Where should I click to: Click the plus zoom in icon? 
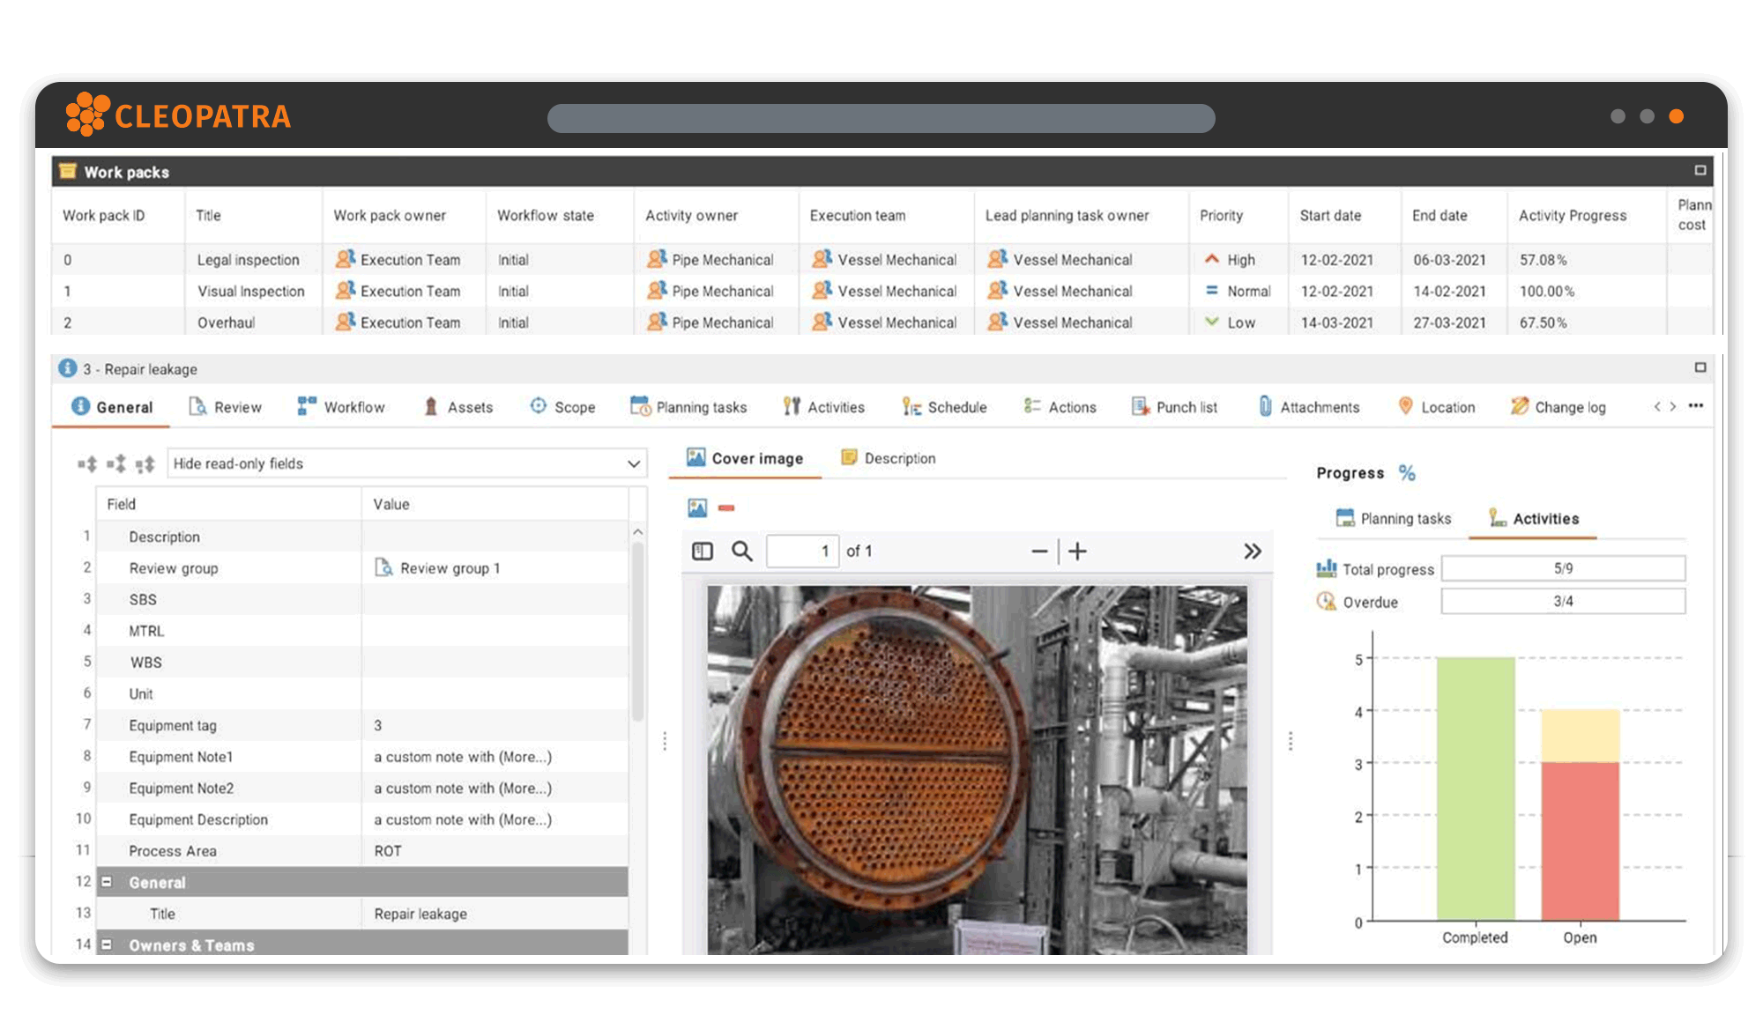click(x=1077, y=552)
